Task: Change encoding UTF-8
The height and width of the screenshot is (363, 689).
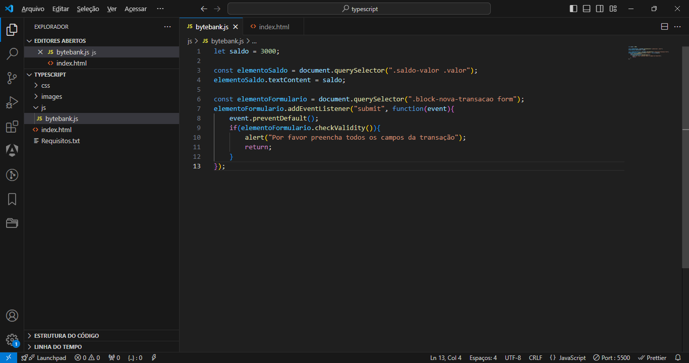Action: click(513, 357)
